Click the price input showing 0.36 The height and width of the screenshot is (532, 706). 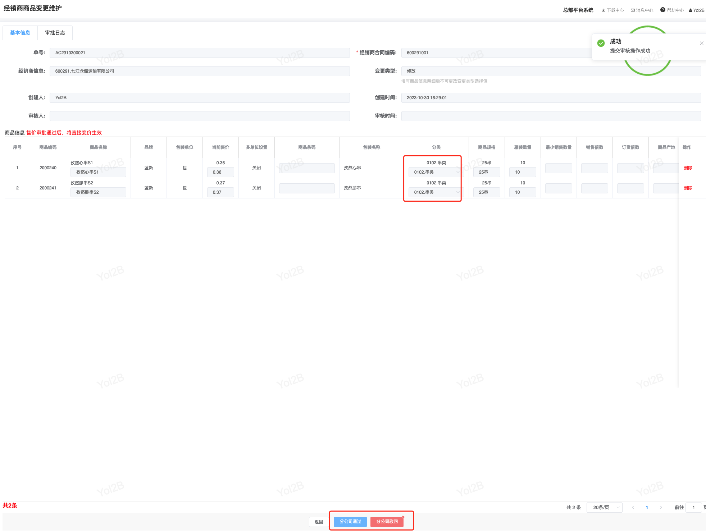point(220,172)
